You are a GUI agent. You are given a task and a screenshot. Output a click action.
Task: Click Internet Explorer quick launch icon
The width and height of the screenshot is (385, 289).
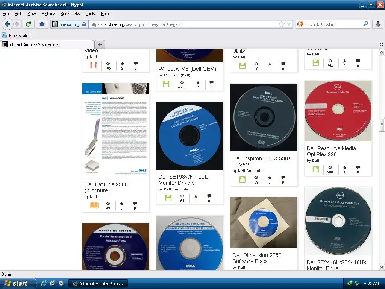pyautogui.click(x=44, y=283)
